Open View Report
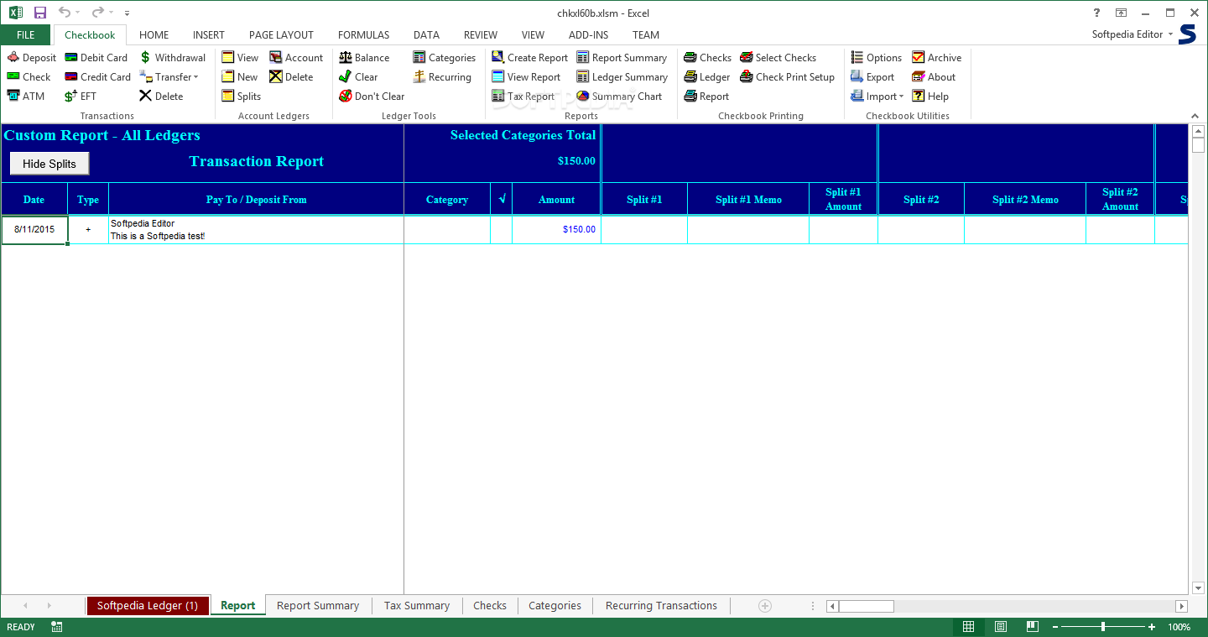The width and height of the screenshot is (1208, 637). click(526, 77)
